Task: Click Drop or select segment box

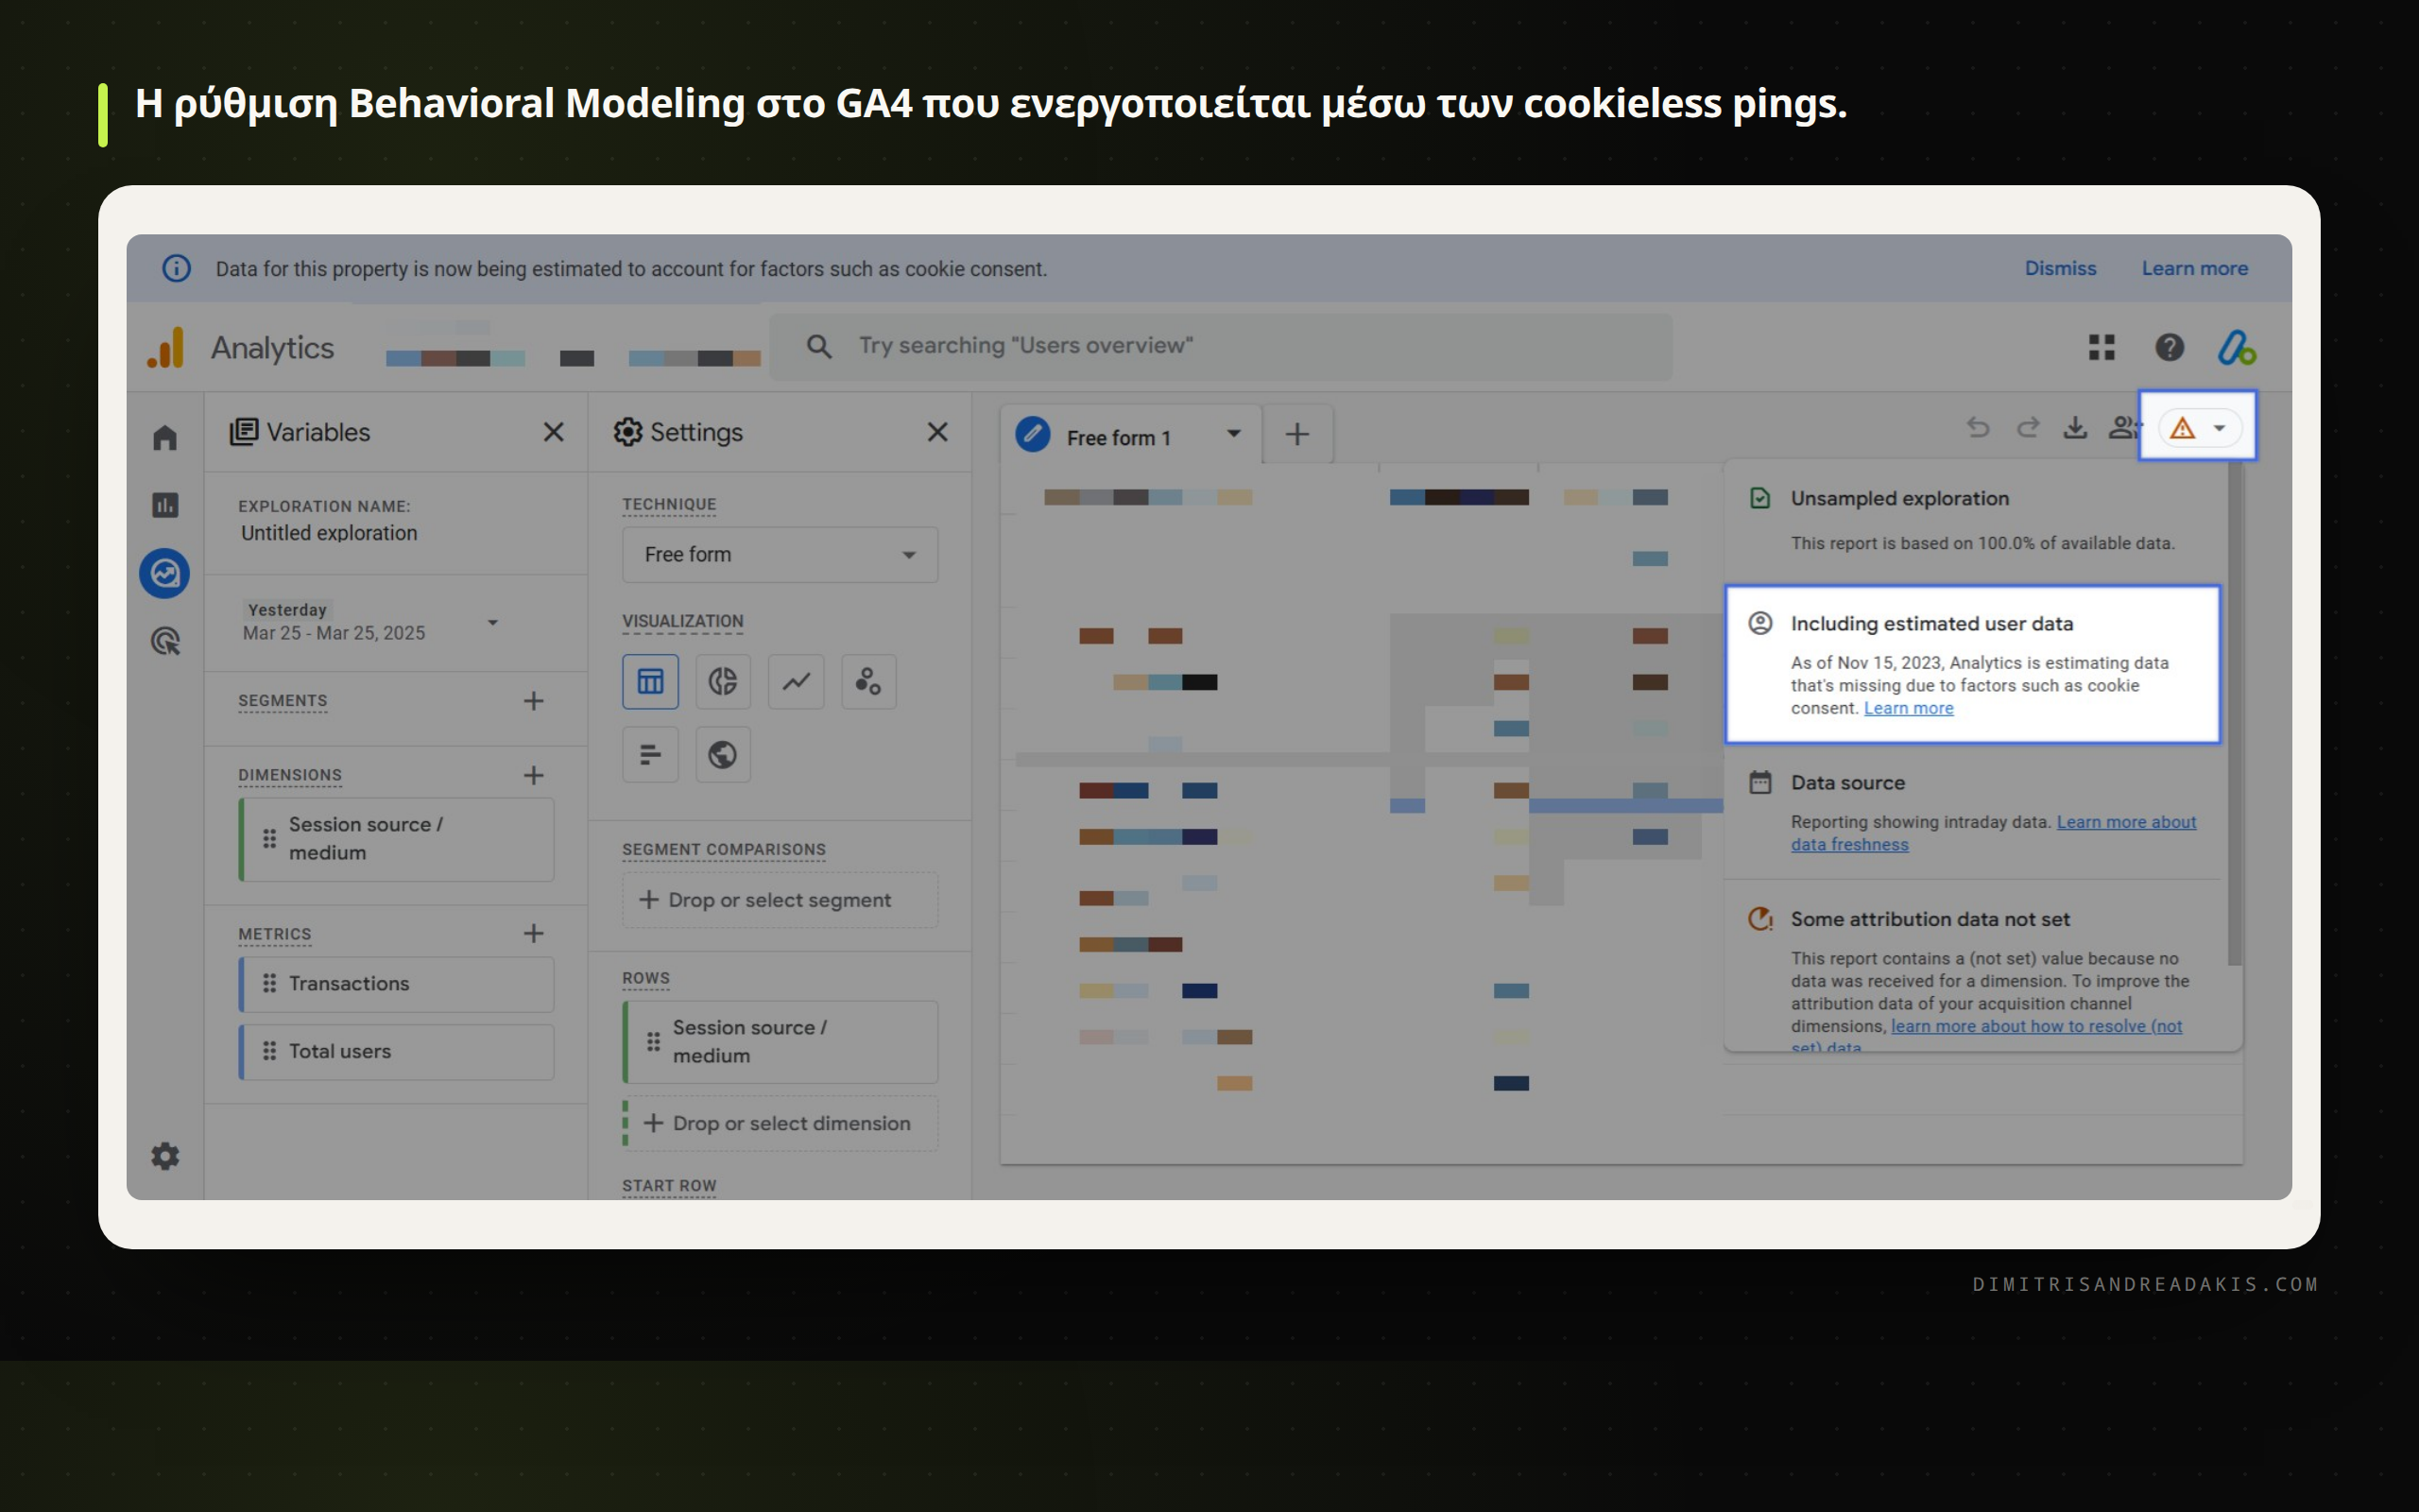Action: [780, 900]
